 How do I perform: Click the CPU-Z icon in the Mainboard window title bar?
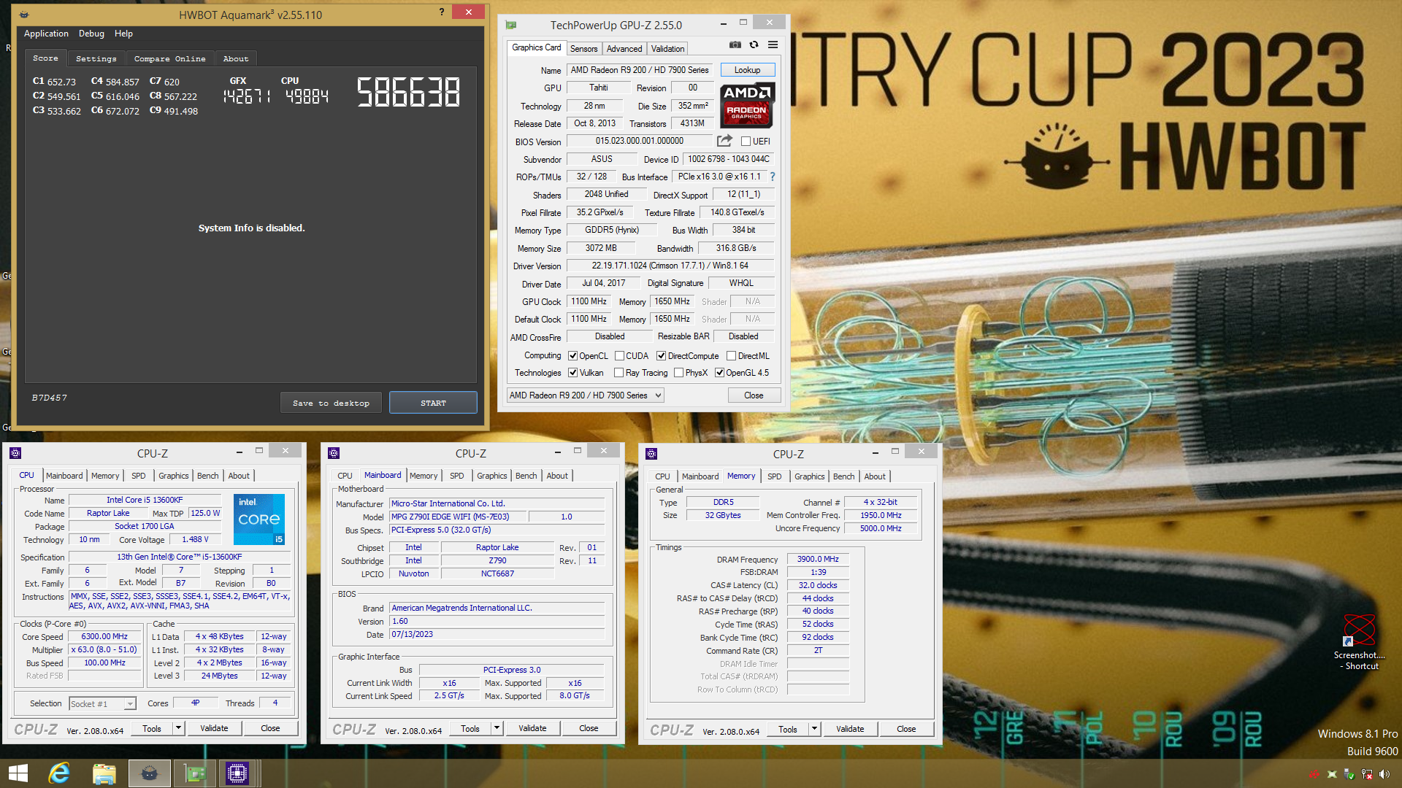[334, 453]
